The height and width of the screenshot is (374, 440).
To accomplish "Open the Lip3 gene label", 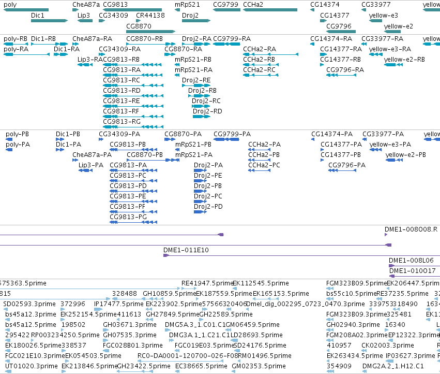I will (84, 16).
